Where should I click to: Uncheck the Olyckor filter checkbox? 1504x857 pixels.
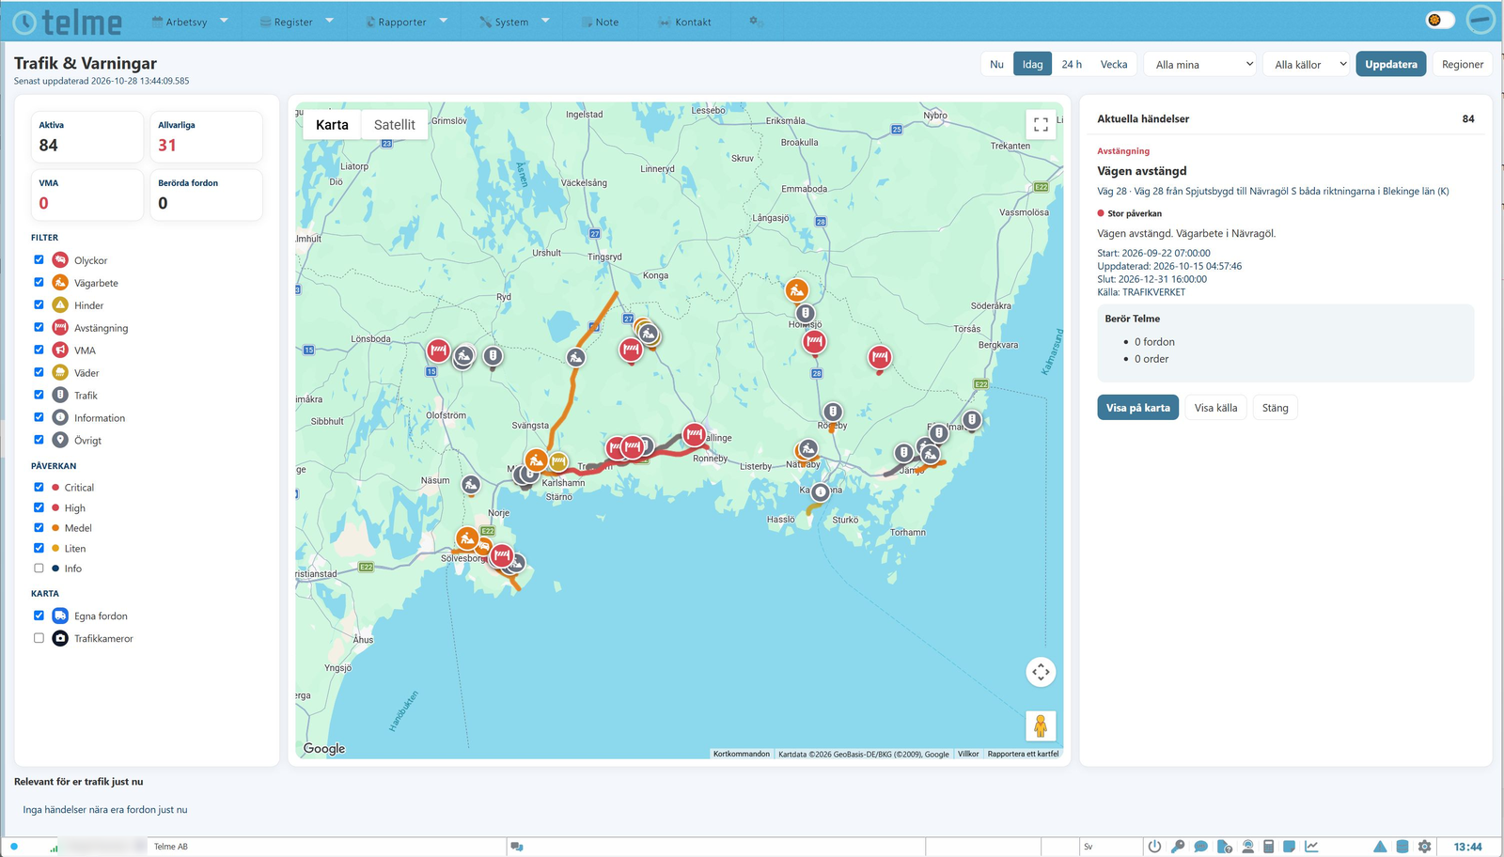(39, 259)
